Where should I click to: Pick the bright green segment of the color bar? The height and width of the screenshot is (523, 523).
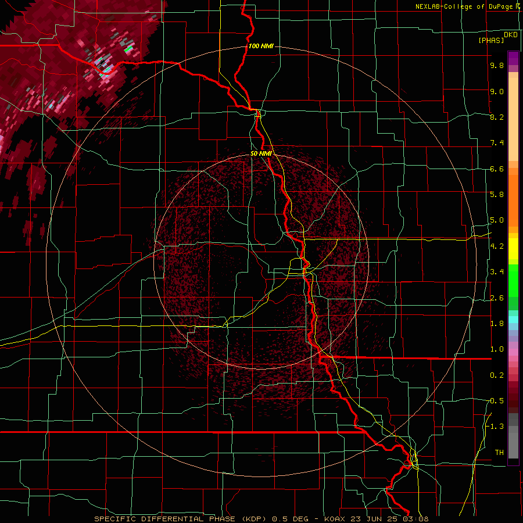[x=513, y=280]
